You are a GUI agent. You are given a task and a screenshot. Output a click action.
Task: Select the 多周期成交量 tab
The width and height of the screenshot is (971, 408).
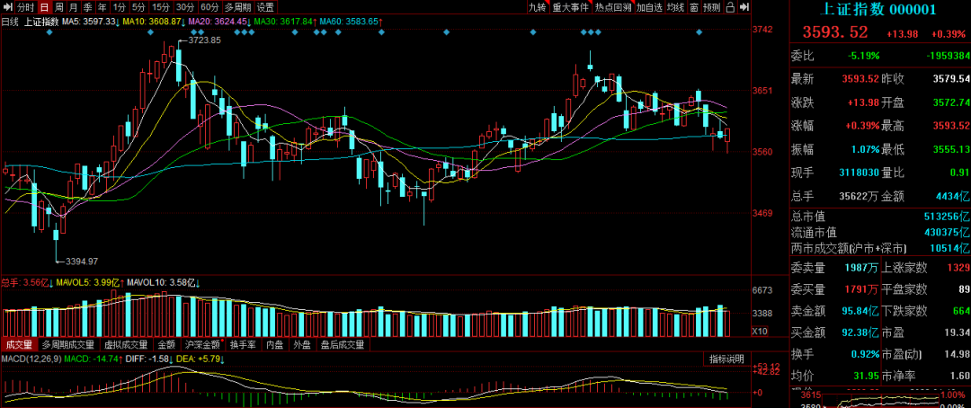pos(68,345)
